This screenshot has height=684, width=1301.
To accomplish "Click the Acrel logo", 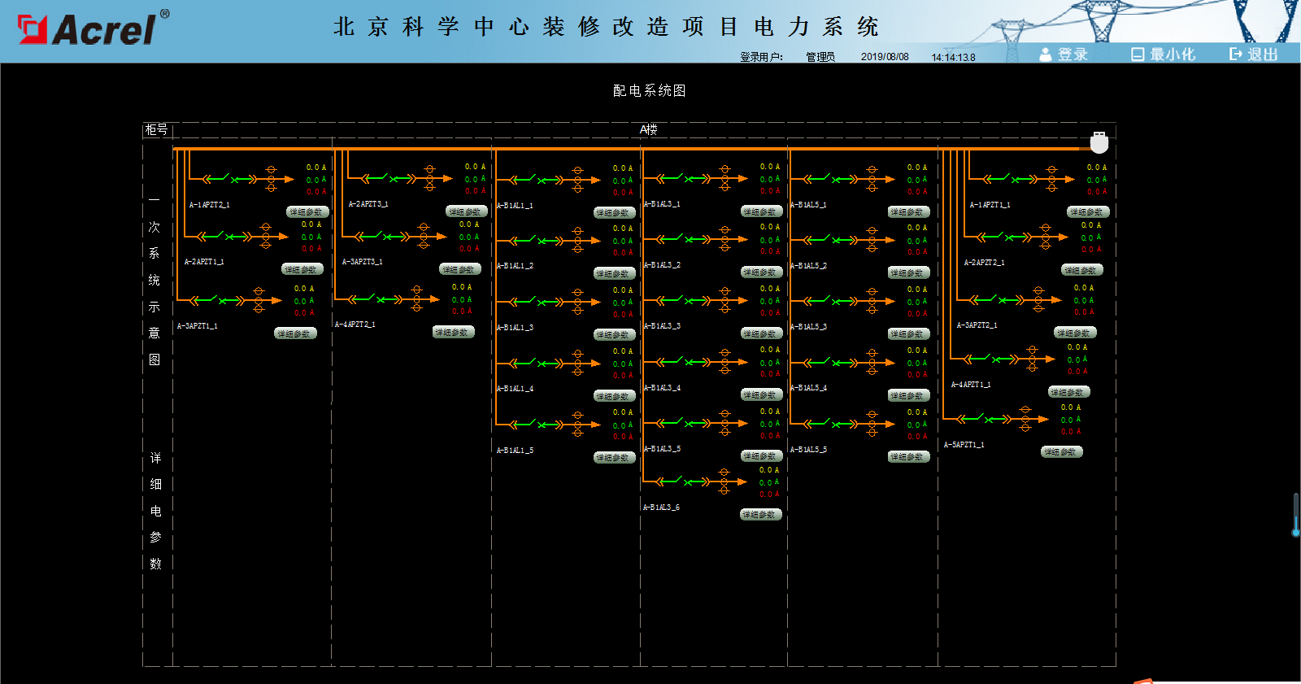I will (x=93, y=29).
